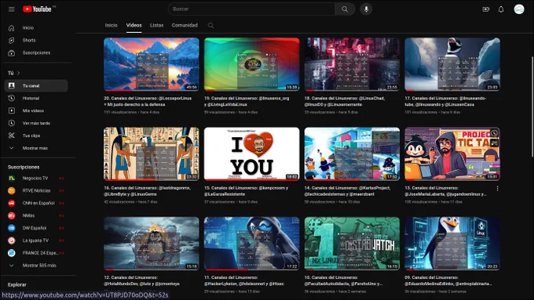Switch to the Inicio channel tab

pyautogui.click(x=111, y=26)
